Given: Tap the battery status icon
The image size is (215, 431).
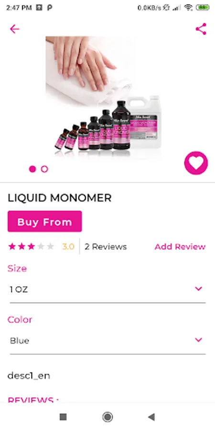Looking at the screenshot, I should [x=203, y=8].
